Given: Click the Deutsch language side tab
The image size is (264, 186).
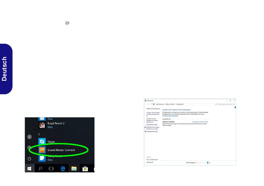Looking at the screenshot, I should click(x=6, y=69).
